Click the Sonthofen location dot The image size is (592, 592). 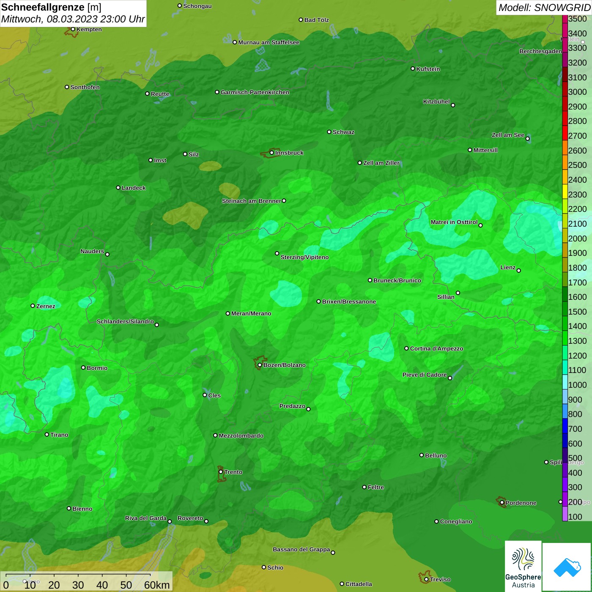[67, 87]
